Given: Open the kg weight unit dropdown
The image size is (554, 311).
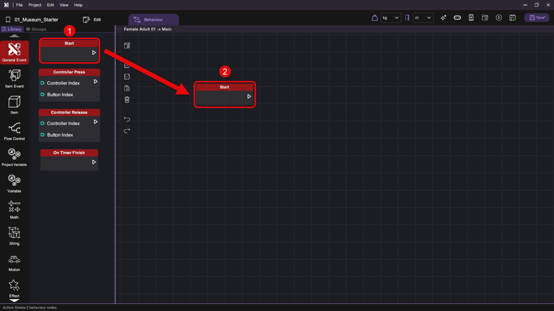Looking at the screenshot, I should (x=391, y=18).
